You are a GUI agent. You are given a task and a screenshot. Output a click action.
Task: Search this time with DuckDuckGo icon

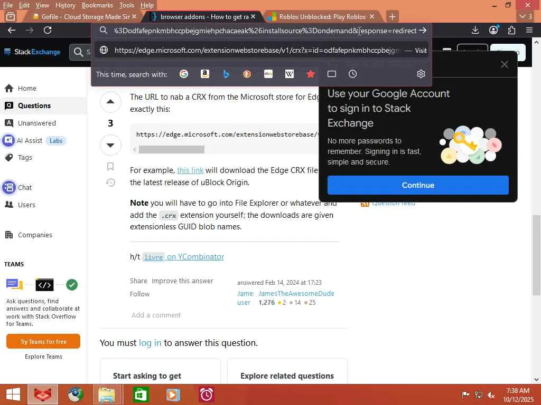point(247,74)
